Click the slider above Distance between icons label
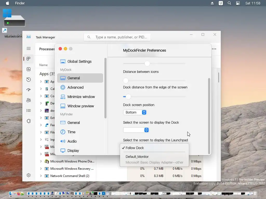This screenshot has height=199, width=266. 154,64
